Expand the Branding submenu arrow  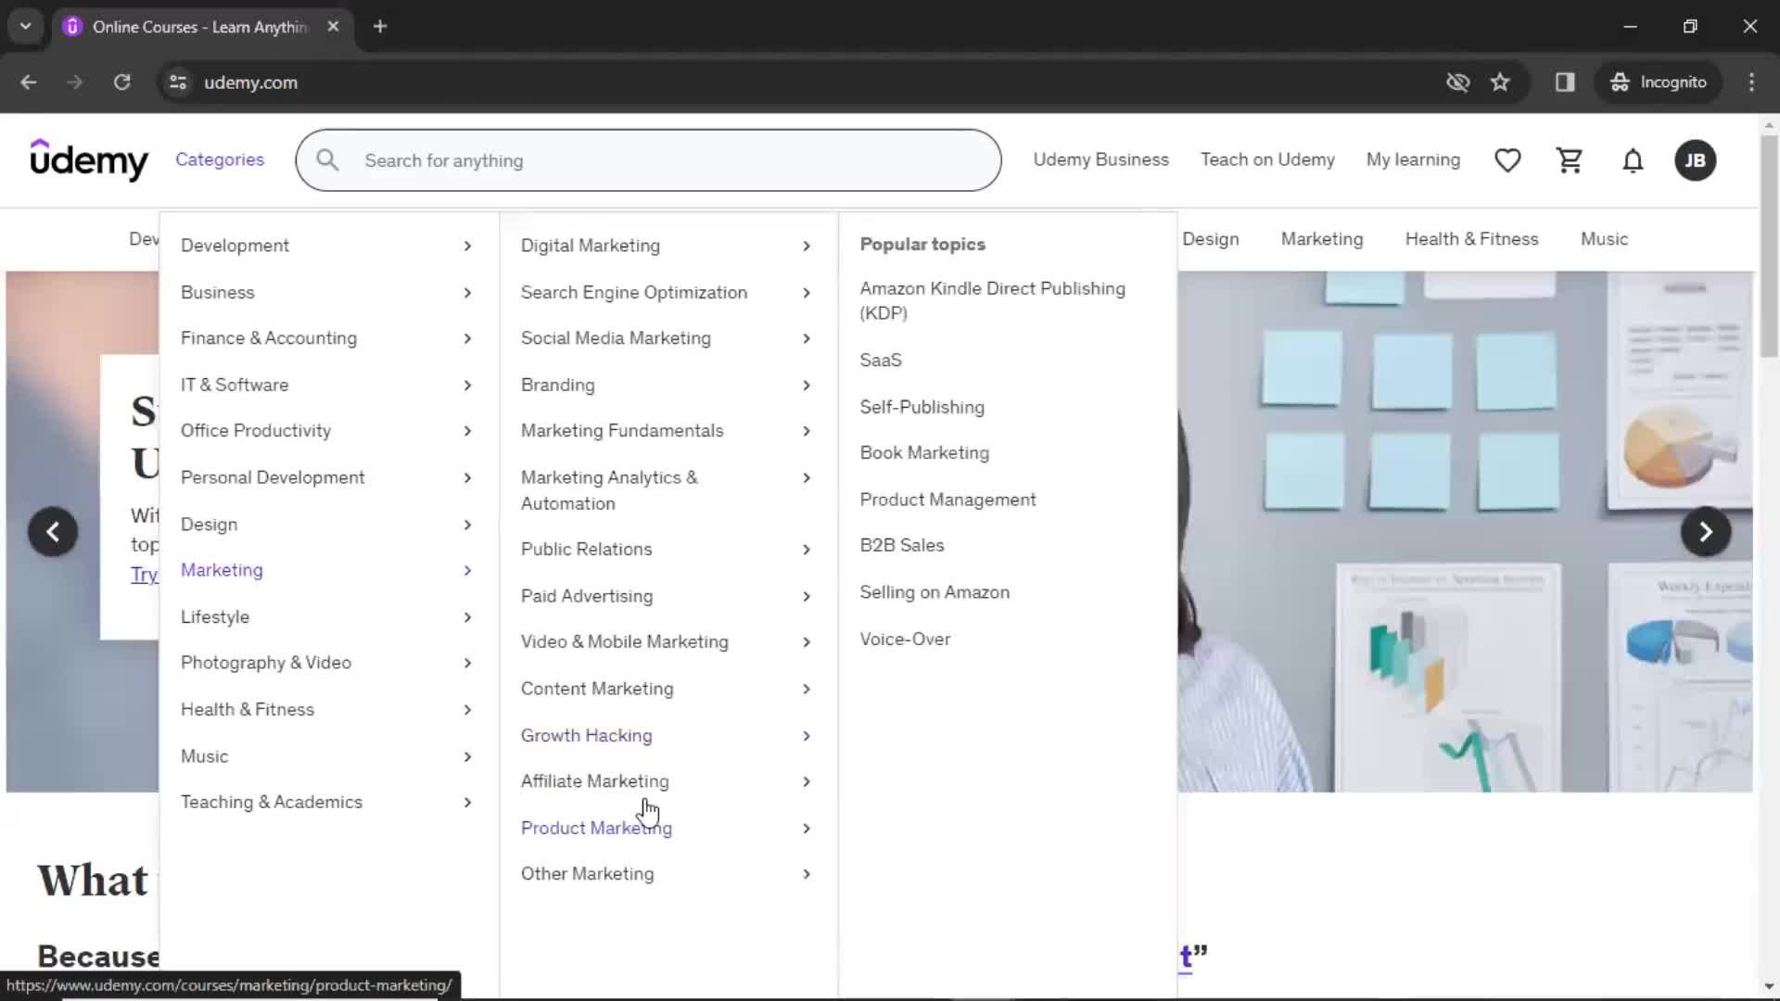[x=807, y=385]
